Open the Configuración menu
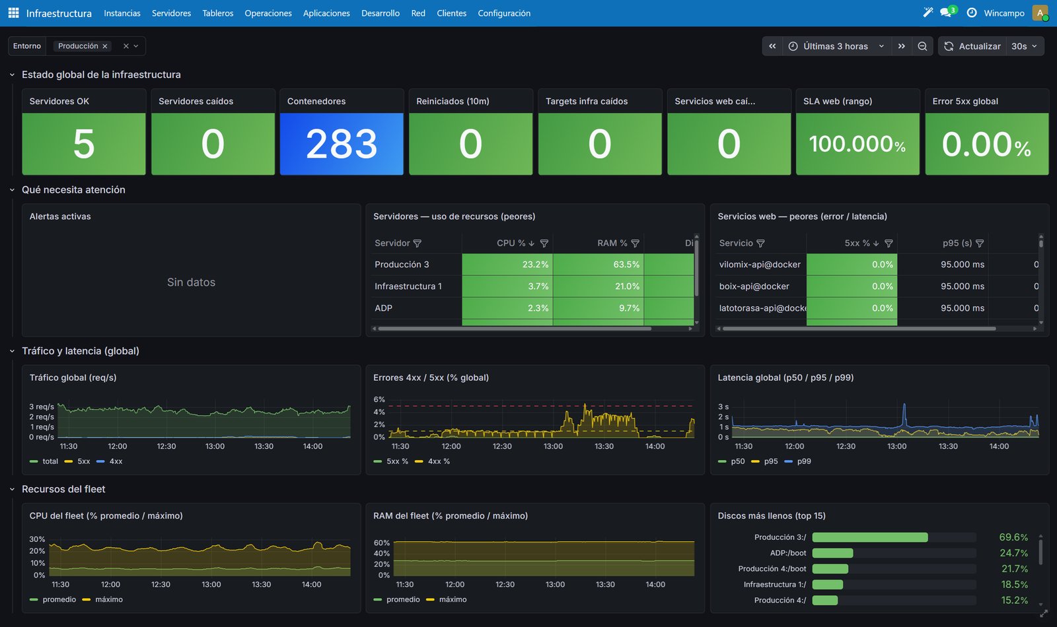The width and height of the screenshot is (1057, 627). pos(504,13)
